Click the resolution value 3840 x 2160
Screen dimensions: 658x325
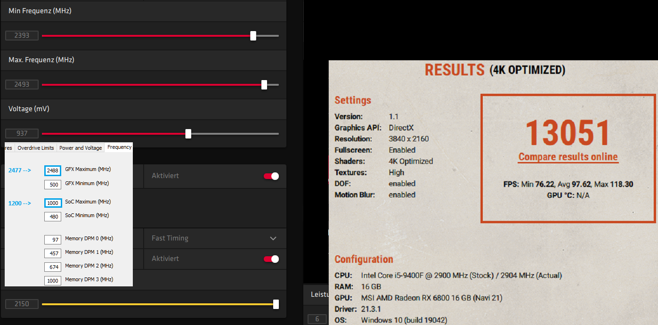[x=409, y=139]
